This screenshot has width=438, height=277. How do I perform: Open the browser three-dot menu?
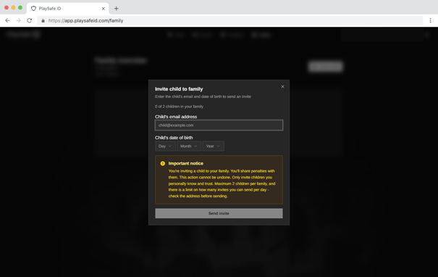(430, 20)
